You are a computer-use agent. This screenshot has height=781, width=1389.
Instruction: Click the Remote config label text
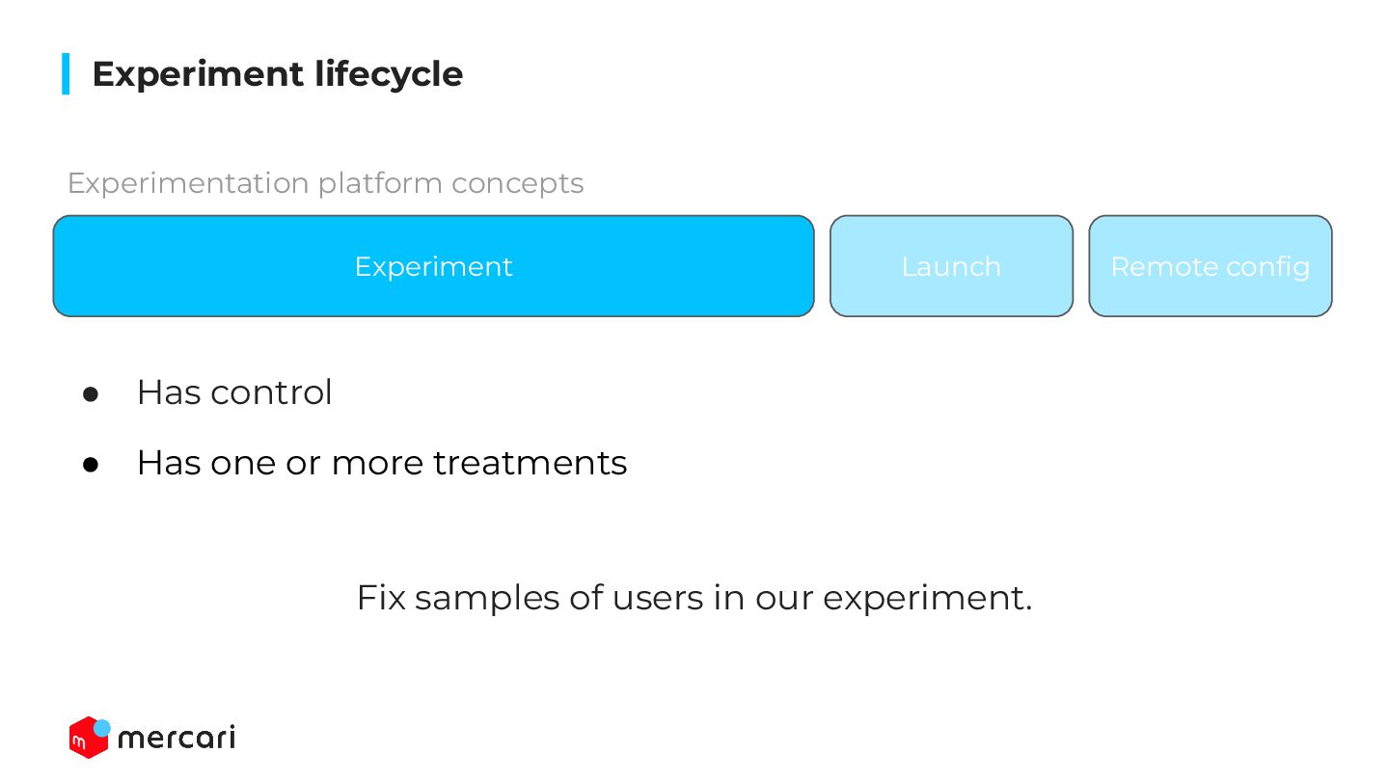click(x=1211, y=267)
